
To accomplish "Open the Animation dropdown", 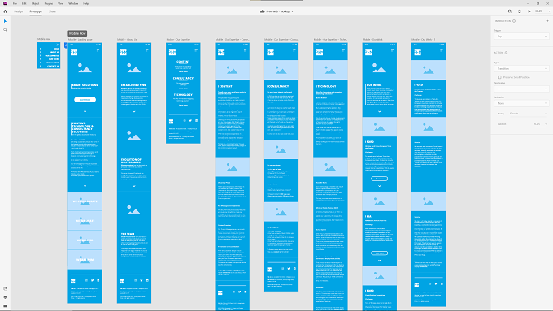I will coord(521,103).
